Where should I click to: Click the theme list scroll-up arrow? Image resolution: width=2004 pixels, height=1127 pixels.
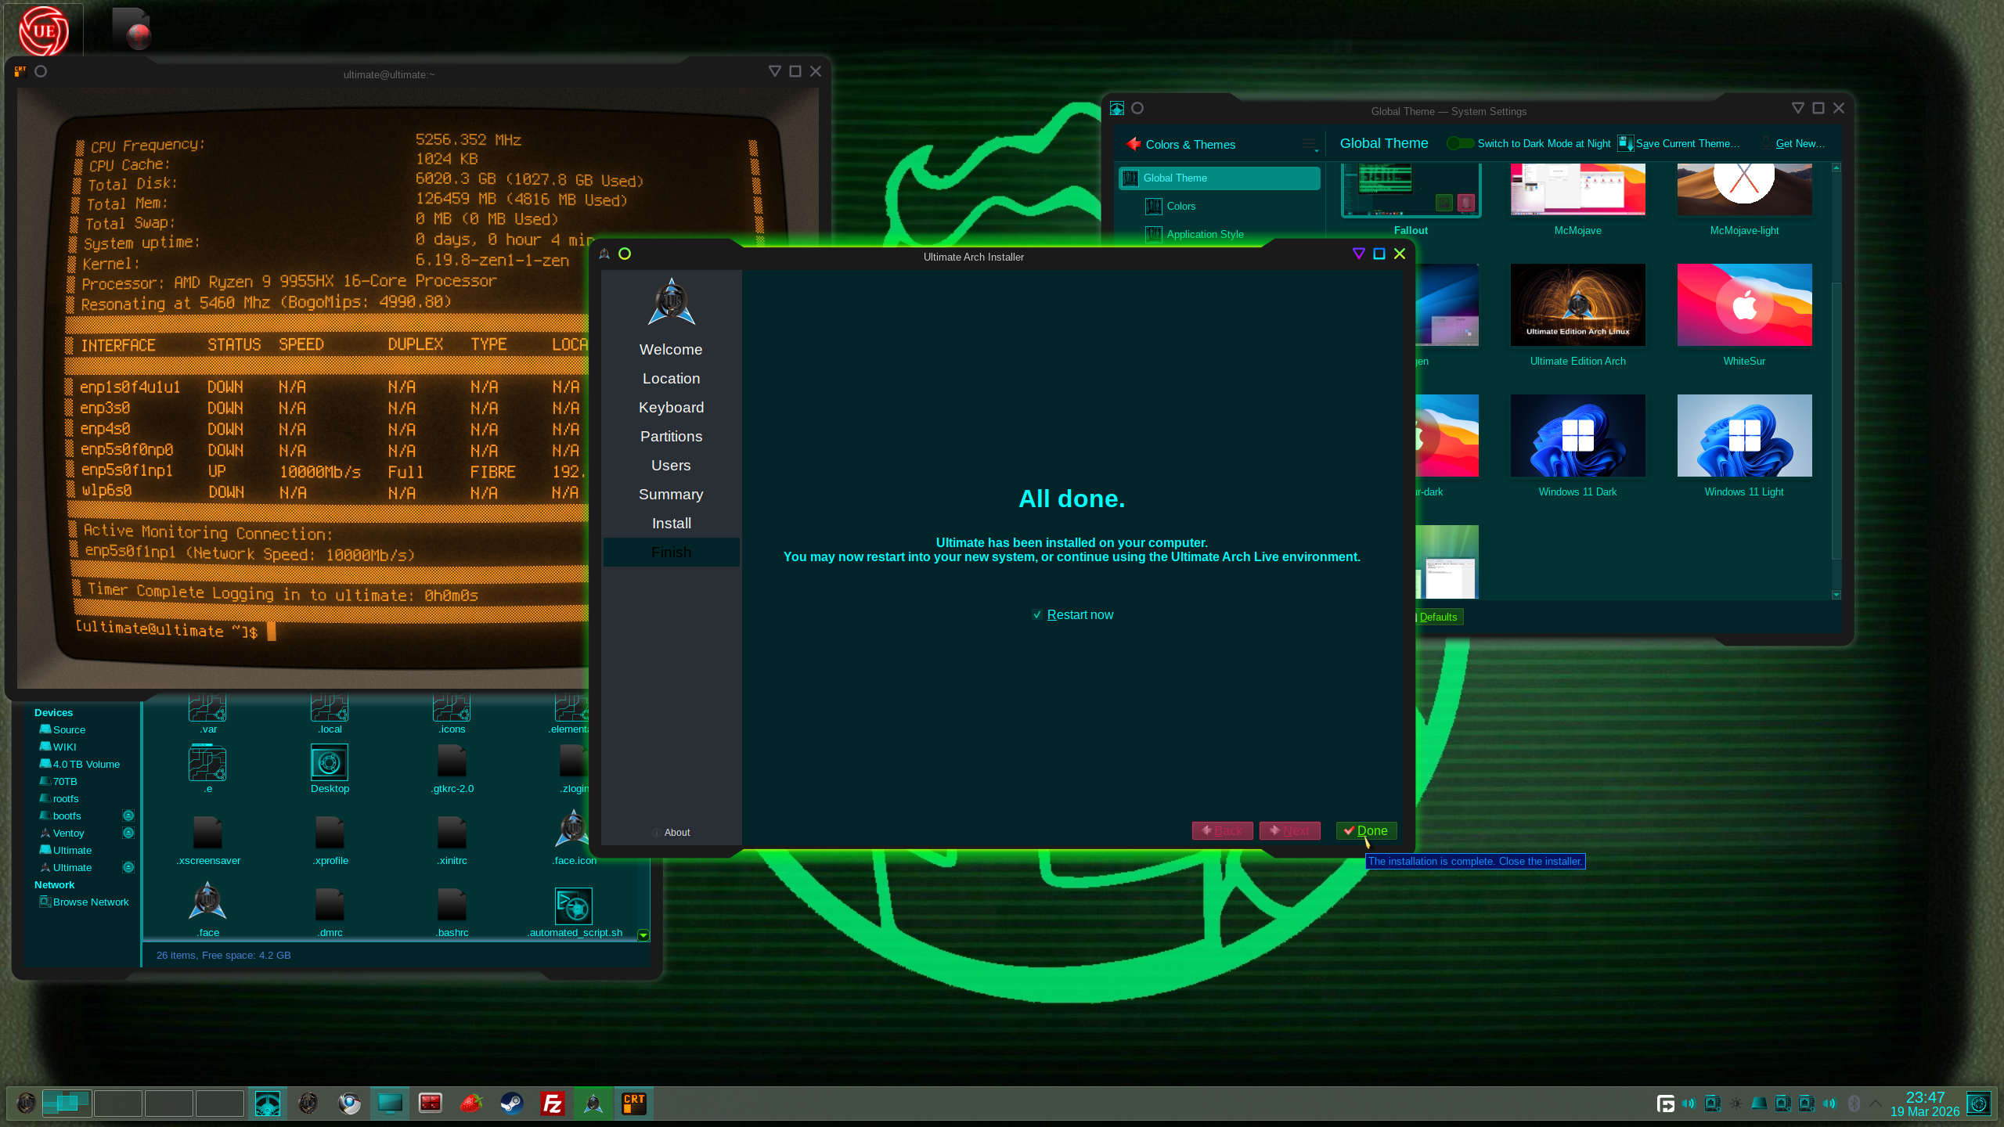click(1836, 167)
